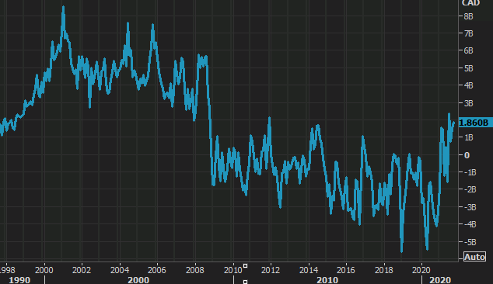Click the 2020 decade label in bottom row

pyautogui.click(x=440, y=280)
